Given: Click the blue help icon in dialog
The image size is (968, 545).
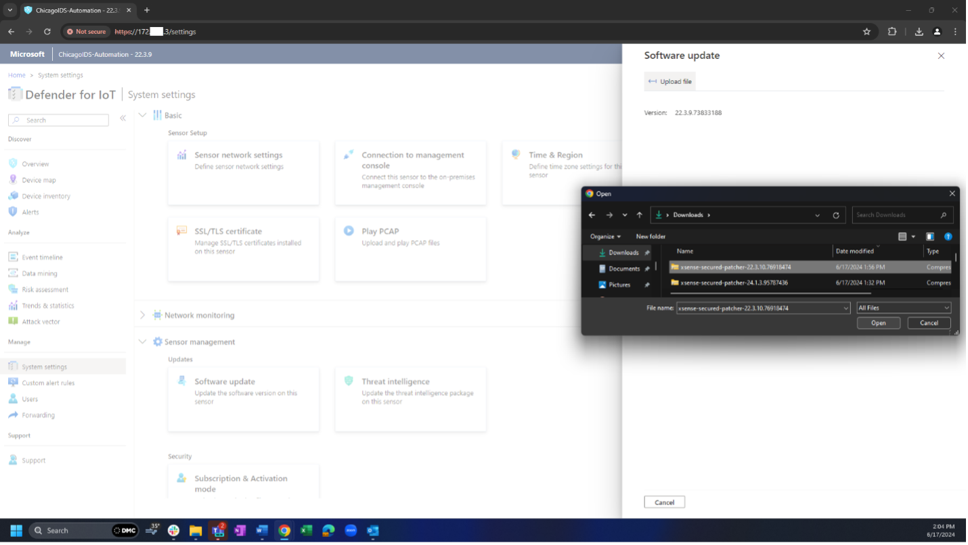Looking at the screenshot, I should pyautogui.click(x=948, y=237).
